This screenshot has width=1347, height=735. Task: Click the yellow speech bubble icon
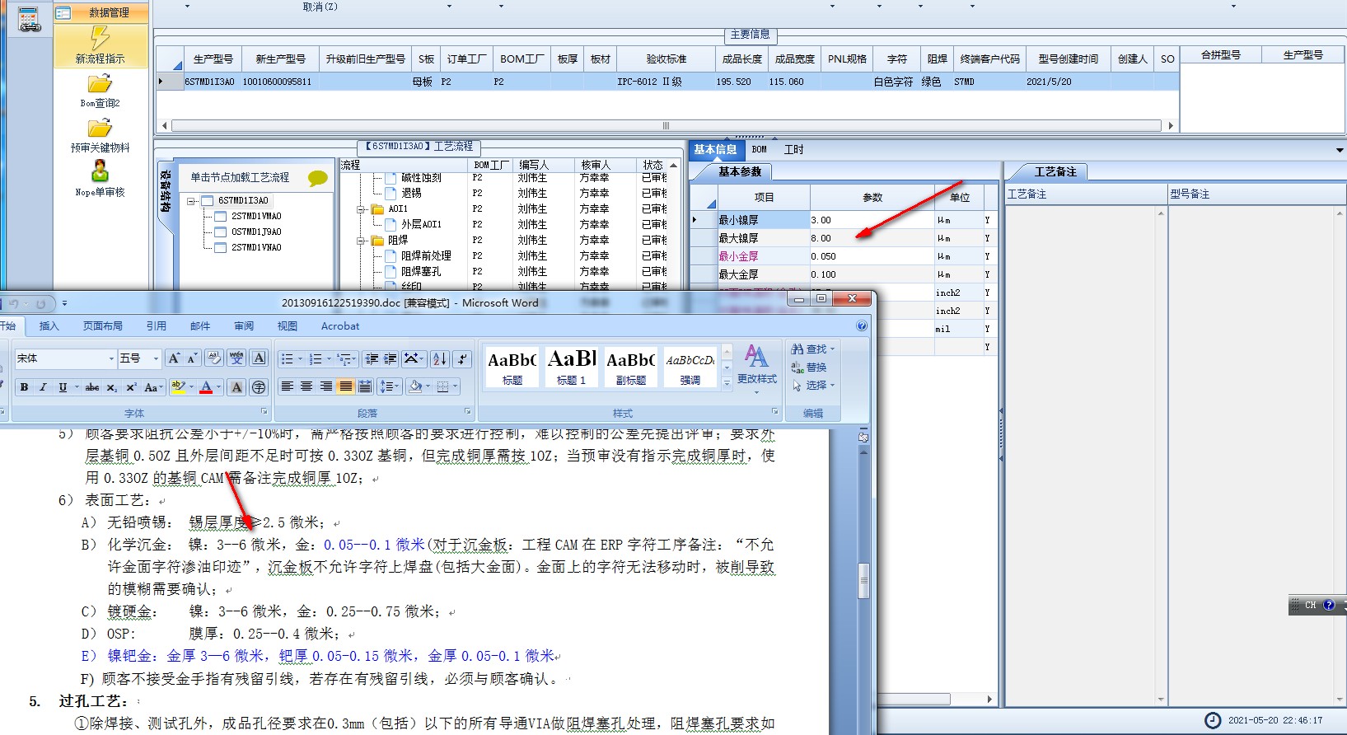pyautogui.click(x=317, y=178)
